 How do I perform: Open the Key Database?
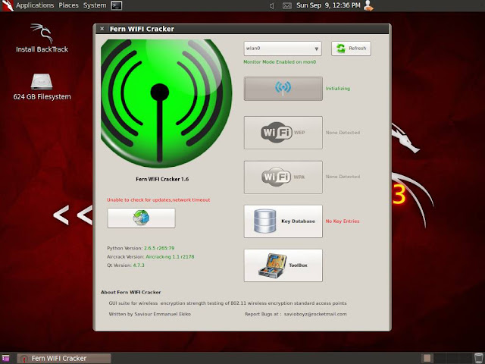point(283,221)
